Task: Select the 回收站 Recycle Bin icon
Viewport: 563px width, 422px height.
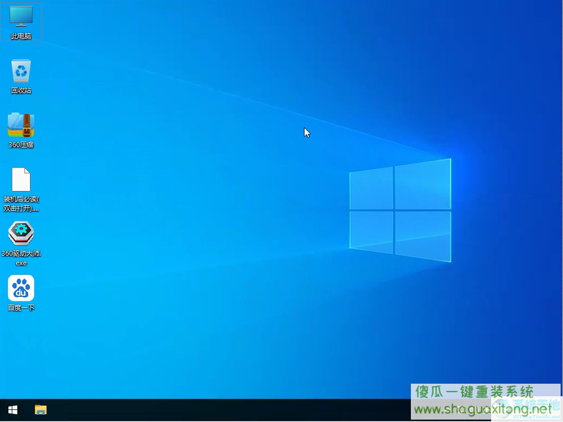Action: pos(21,76)
